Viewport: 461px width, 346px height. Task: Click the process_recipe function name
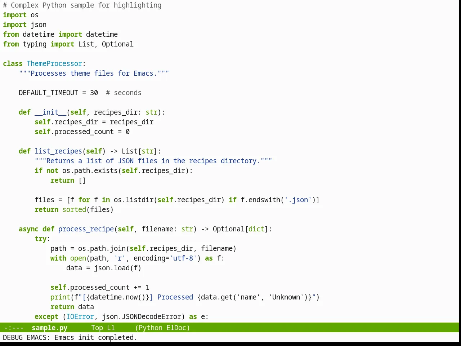(x=86, y=229)
